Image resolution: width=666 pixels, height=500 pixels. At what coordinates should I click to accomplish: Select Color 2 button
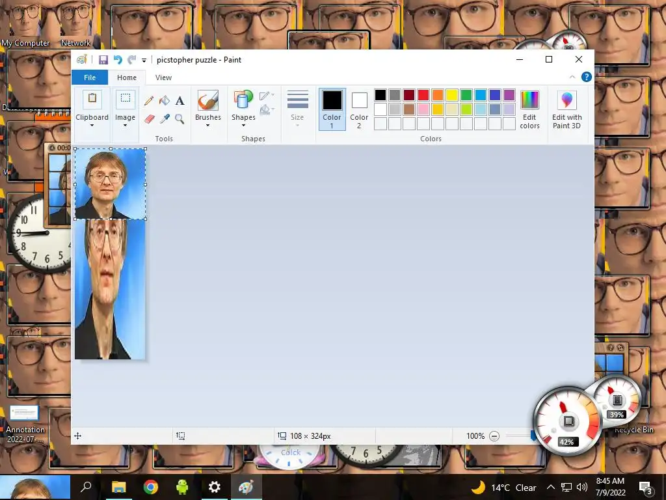pos(359,109)
